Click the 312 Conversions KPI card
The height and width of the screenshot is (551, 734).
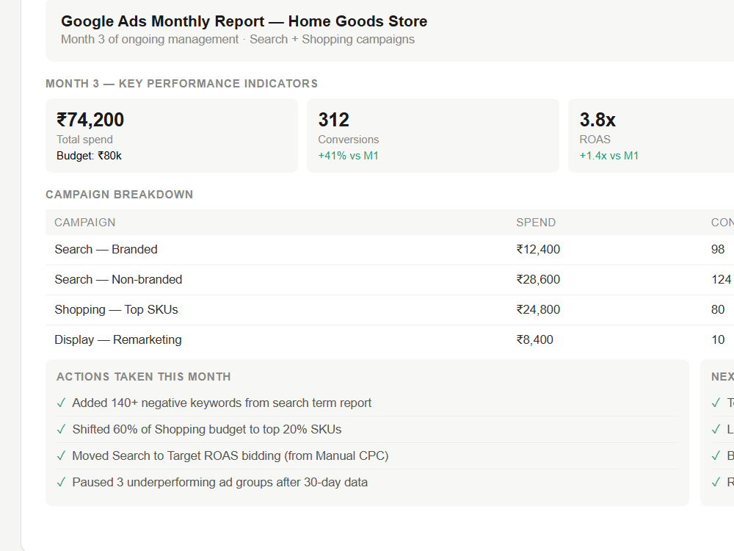point(433,135)
